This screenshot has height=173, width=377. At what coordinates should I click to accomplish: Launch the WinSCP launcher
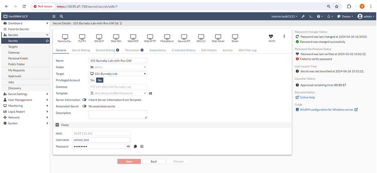click(99, 38)
